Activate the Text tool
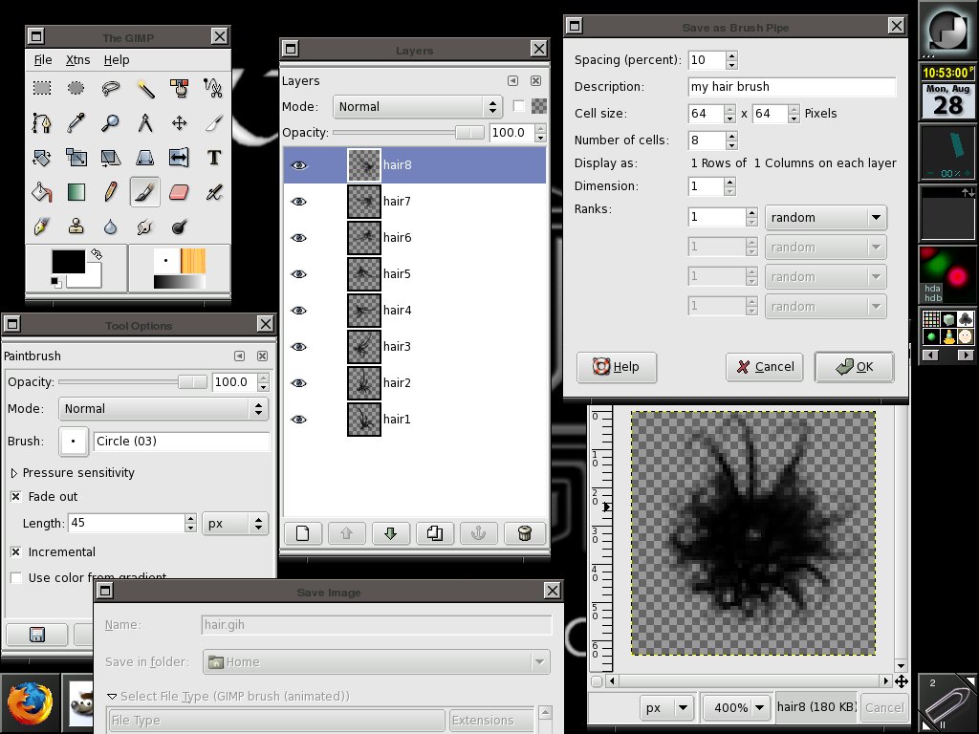The height and width of the screenshot is (734, 979). click(x=213, y=158)
